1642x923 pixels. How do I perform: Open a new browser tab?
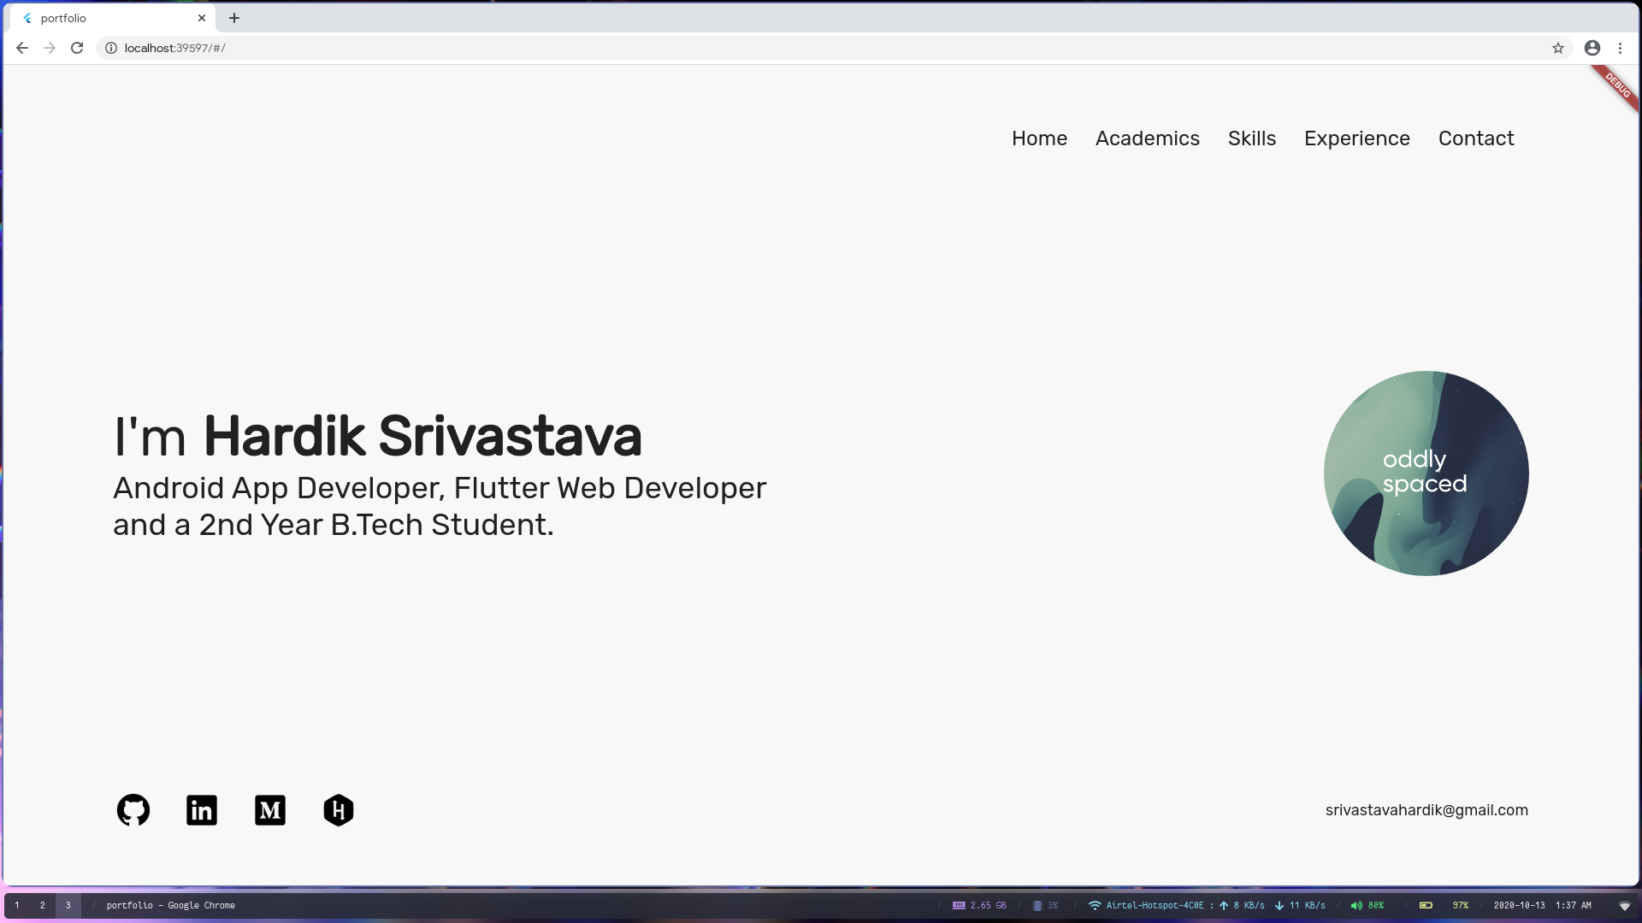click(234, 18)
